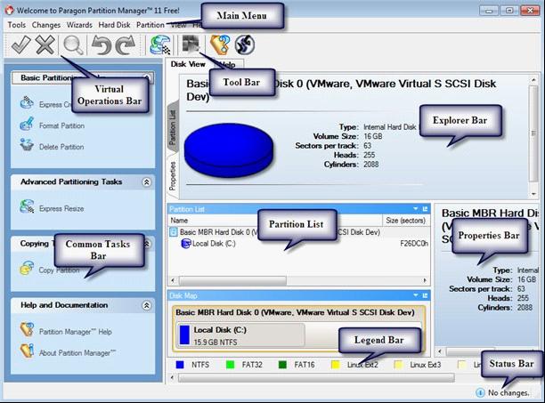
Task: Collapse the Advanced Partitioning Tasks section
Action: click(146, 181)
